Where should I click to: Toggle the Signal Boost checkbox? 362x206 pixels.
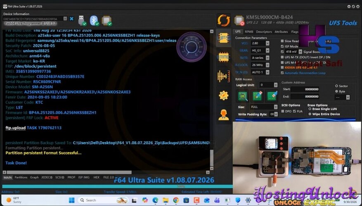click(x=282, y=51)
